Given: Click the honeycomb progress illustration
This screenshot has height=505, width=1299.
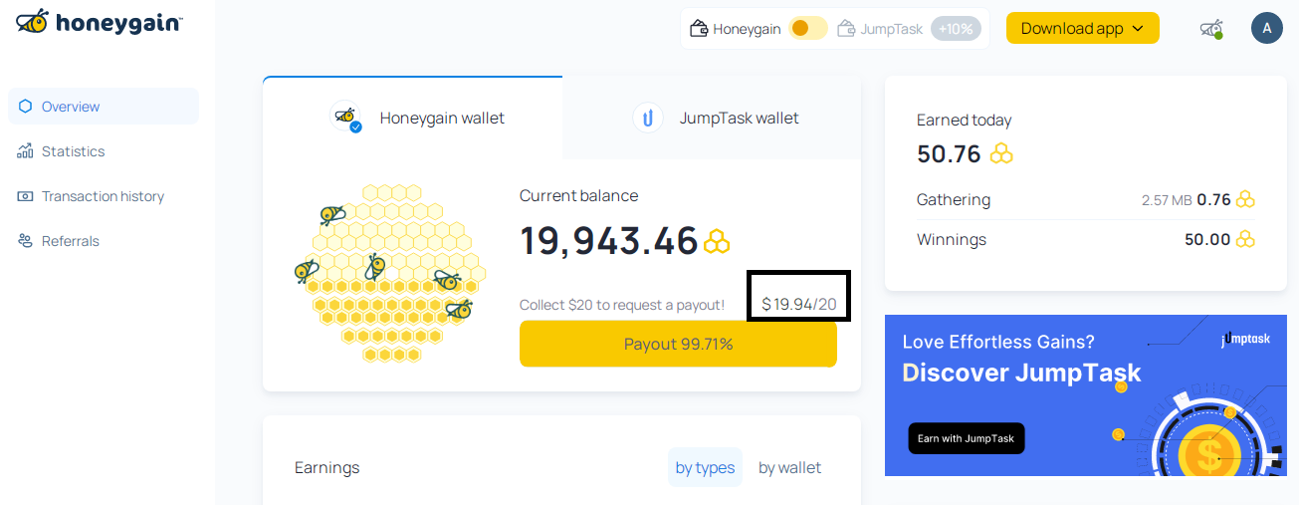Looking at the screenshot, I should coord(390,273).
